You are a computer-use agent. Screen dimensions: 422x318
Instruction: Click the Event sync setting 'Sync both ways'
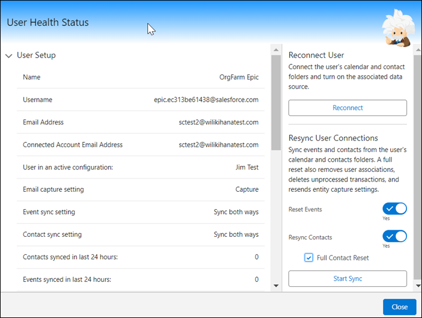236,212
